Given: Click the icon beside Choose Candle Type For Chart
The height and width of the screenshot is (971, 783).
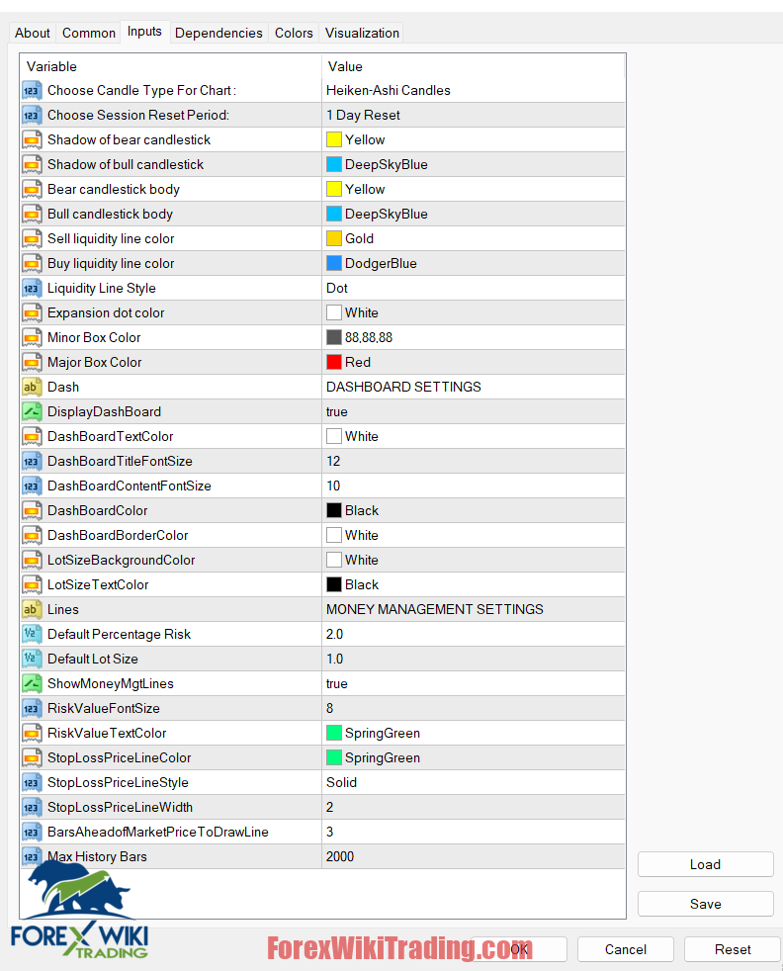Looking at the screenshot, I should 32,90.
